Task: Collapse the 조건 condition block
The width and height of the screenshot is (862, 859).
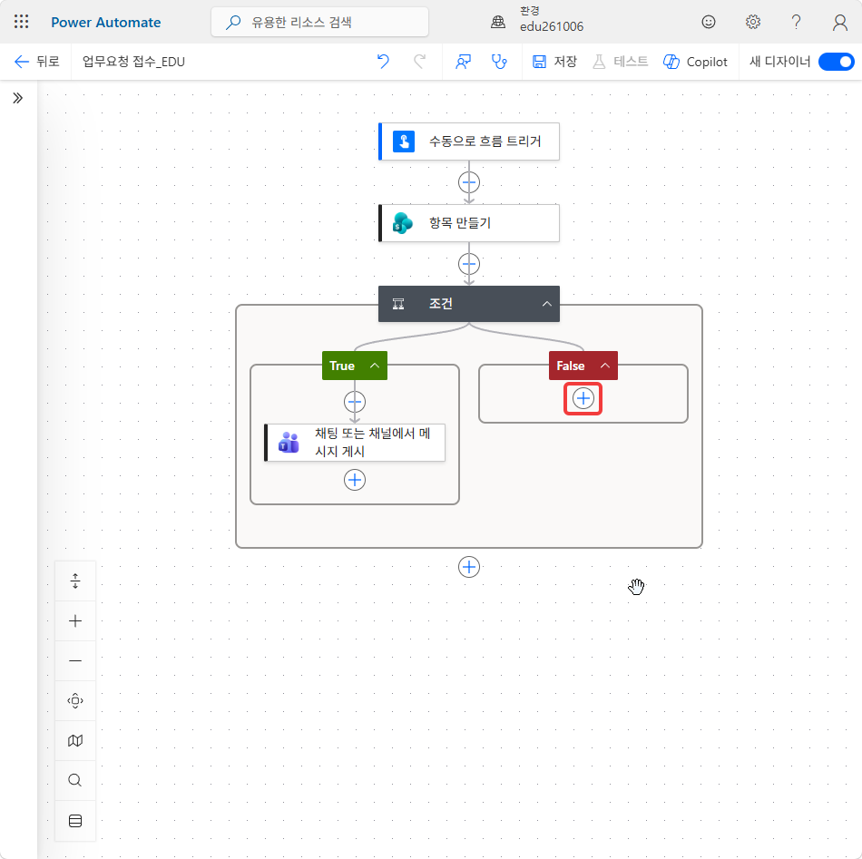Action: 546,304
